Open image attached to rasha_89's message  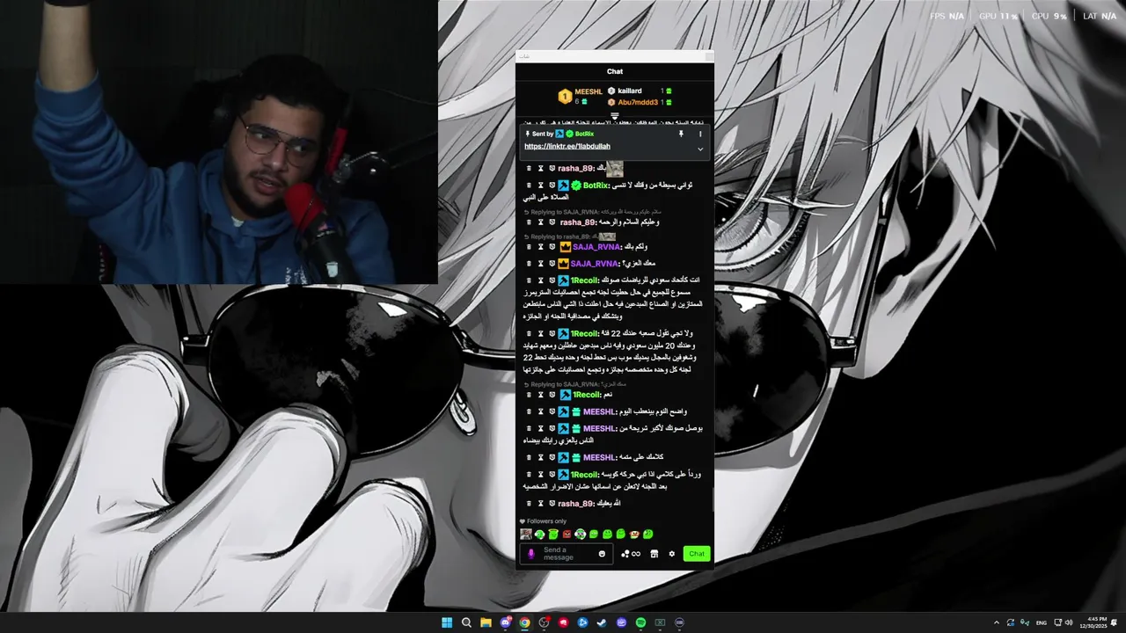614,168
